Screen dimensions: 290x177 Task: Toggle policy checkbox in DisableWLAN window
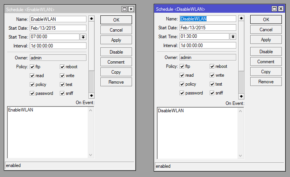tap(182, 84)
